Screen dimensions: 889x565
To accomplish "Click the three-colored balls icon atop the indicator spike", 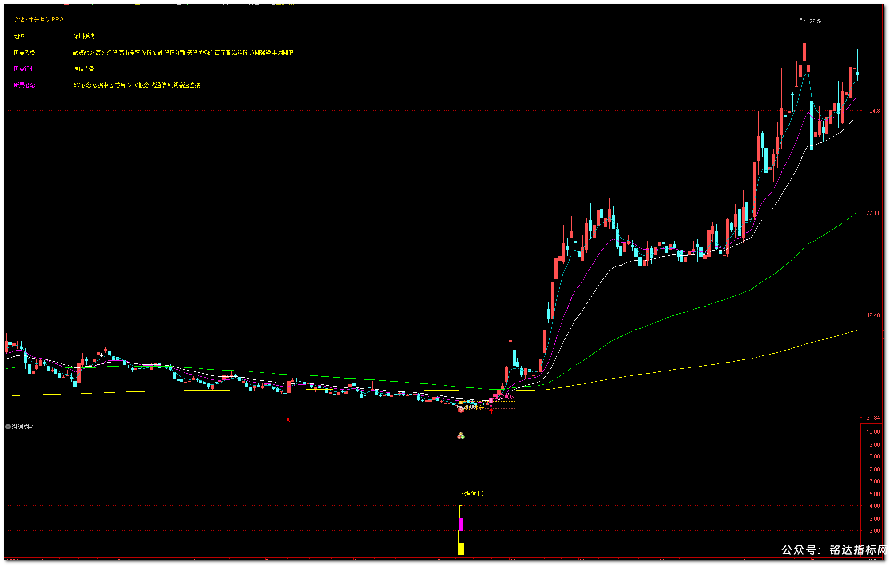I will [x=461, y=436].
